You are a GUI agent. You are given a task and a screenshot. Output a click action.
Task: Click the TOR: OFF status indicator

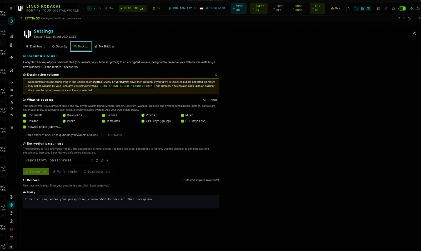click(278, 8)
